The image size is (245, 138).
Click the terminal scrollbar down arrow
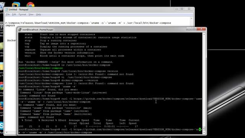tap(204, 133)
